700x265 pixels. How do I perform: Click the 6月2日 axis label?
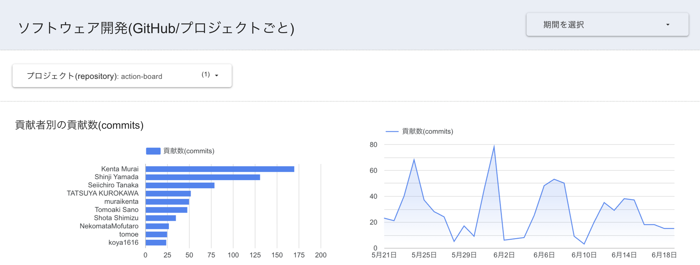[x=504, y=255]
